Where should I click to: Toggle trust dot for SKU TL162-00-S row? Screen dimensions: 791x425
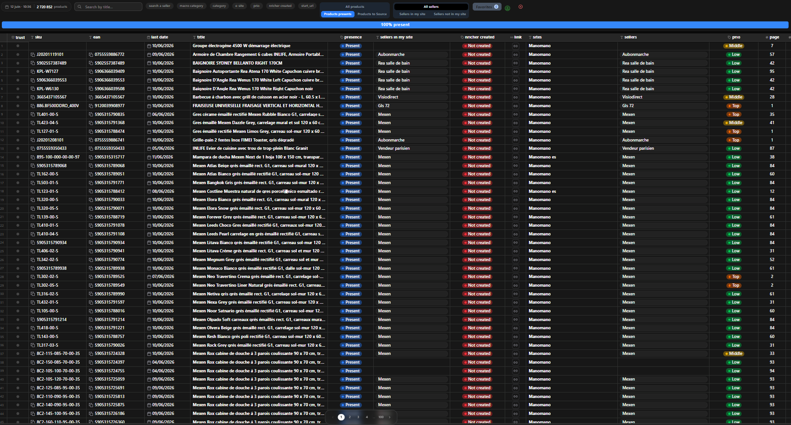[18, 174]
